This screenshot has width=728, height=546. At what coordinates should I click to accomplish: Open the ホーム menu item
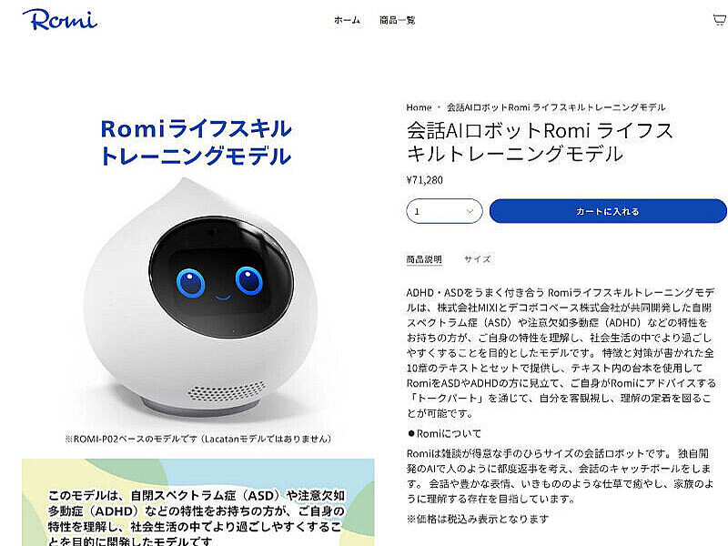click(x=347, y=20)
